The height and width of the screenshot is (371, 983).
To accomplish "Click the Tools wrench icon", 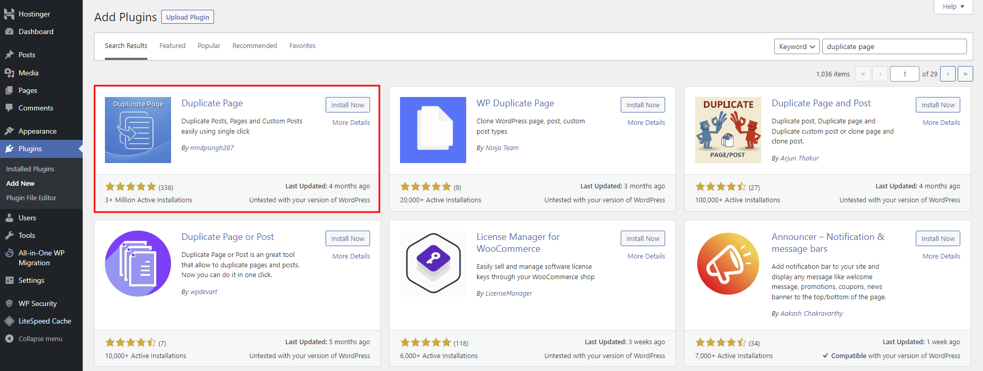I will click(9, 235).
